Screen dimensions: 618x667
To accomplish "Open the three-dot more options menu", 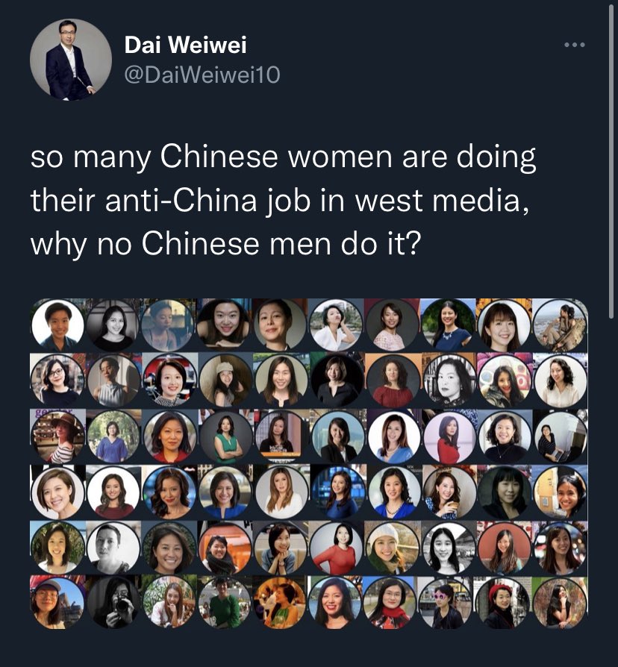I will (x=575, y=45).
